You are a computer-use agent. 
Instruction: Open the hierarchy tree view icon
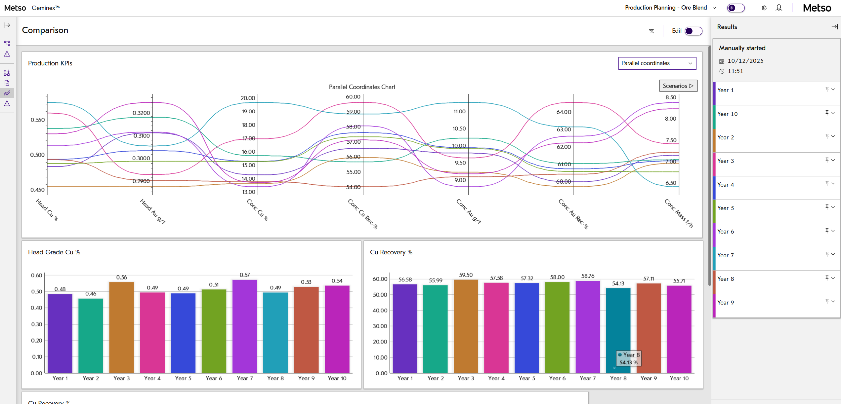click(x=7, y=43)
